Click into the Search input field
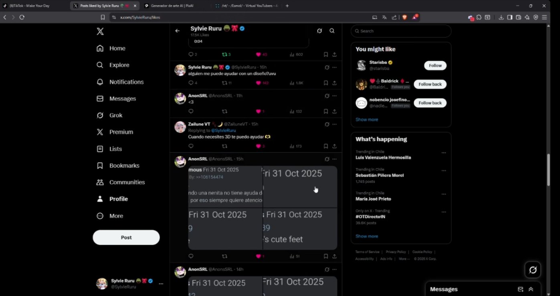 (401, 31)
